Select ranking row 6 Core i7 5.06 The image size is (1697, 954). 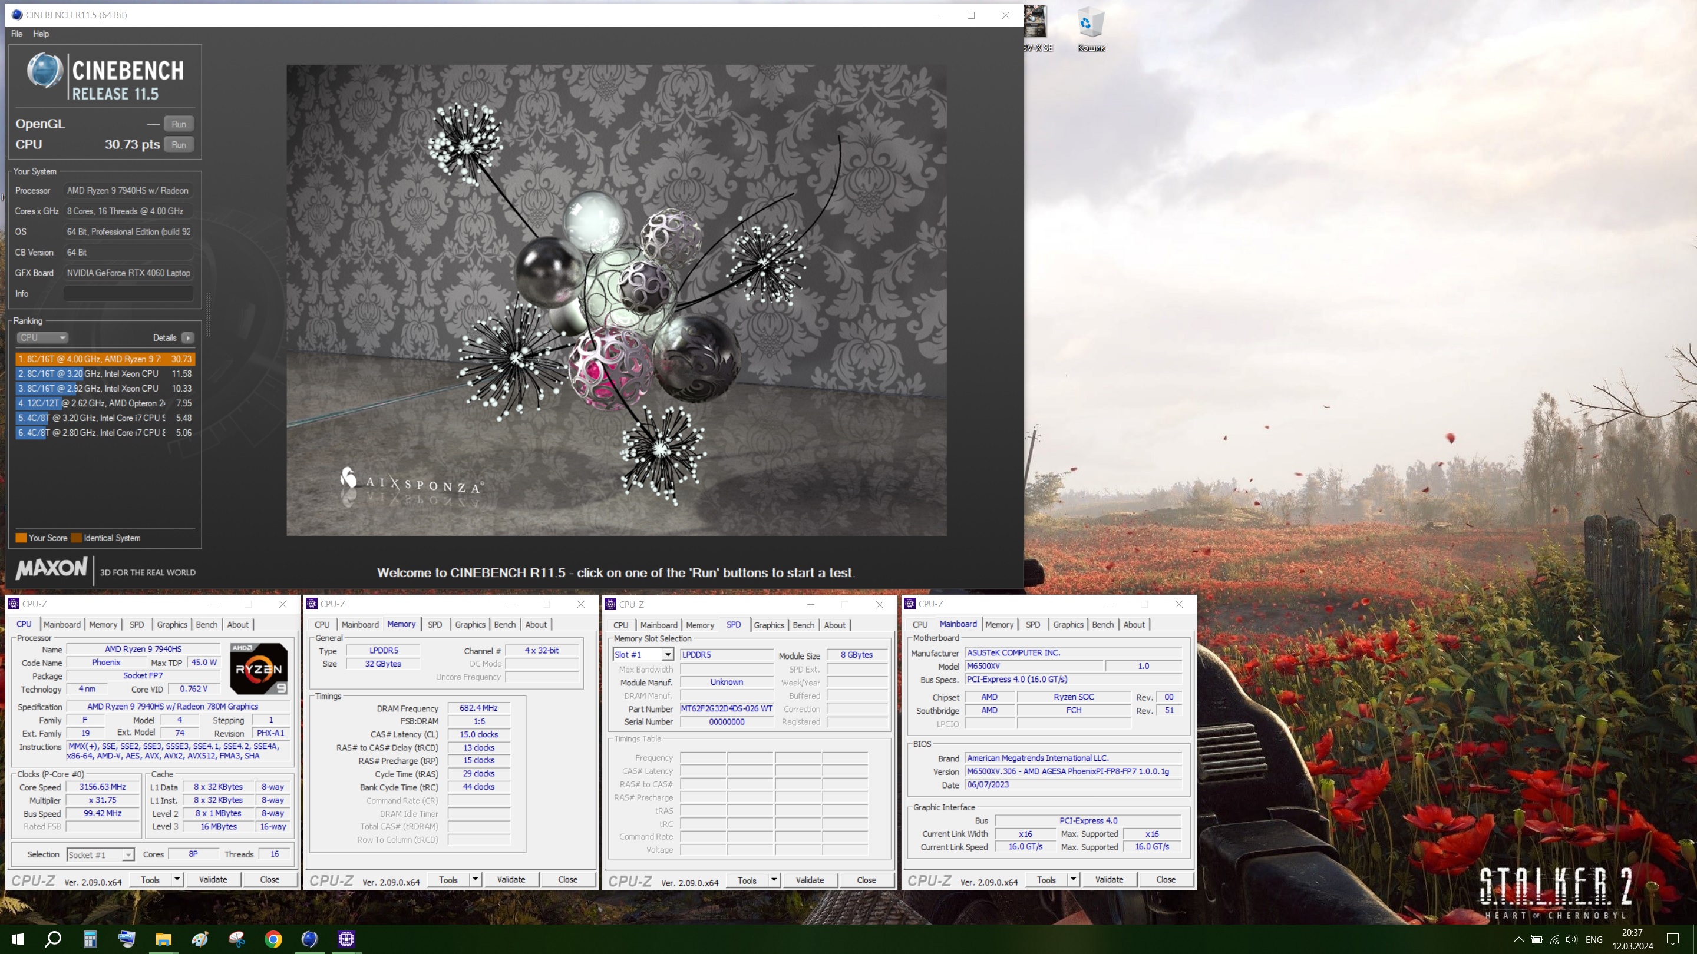pyautogui.click(x=105, y=433)
